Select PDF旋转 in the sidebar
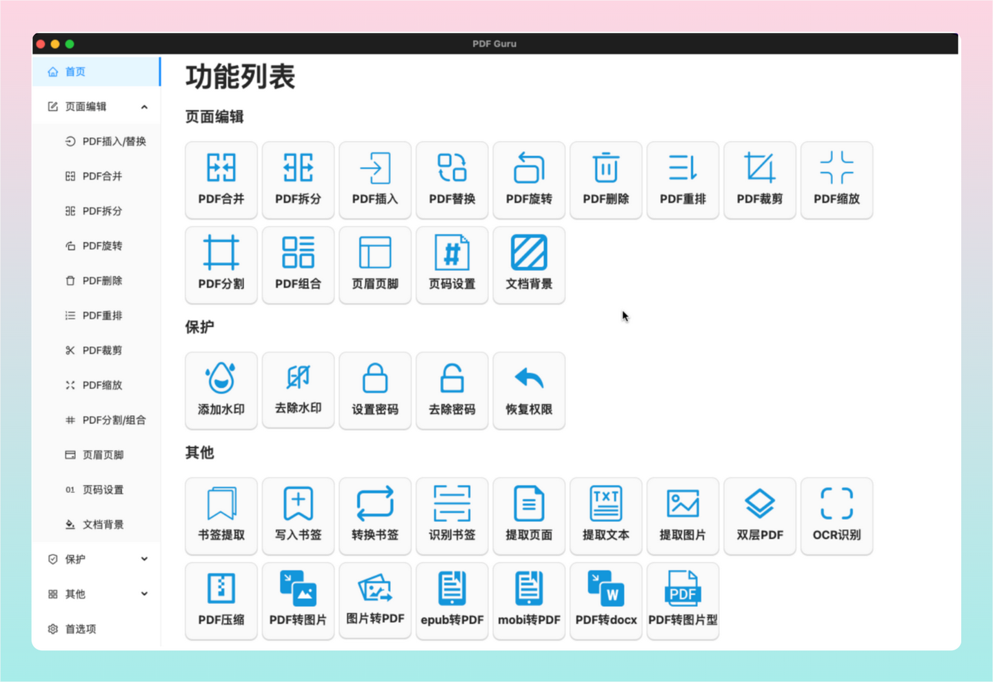 click(97, 246)
